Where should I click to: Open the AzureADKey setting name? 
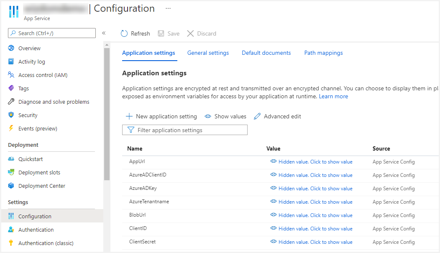143,188
